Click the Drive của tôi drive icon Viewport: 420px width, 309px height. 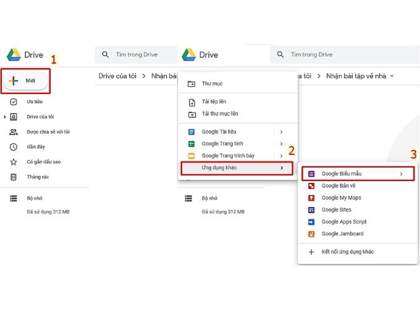point(14,117)
